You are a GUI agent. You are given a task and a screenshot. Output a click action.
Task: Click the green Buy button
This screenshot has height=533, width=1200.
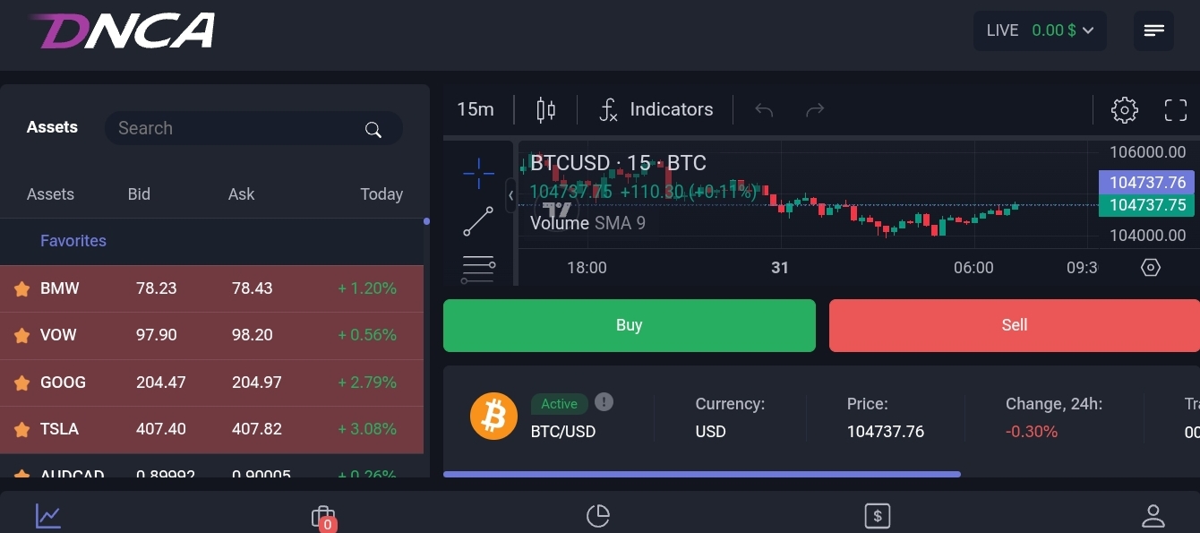pos(629,325)
